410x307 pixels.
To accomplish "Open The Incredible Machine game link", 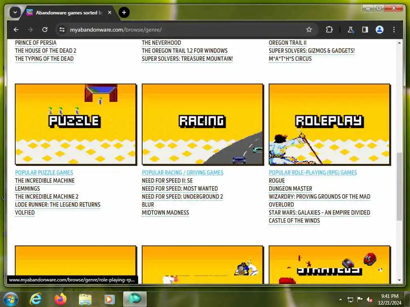I will (x=45, y=181).
